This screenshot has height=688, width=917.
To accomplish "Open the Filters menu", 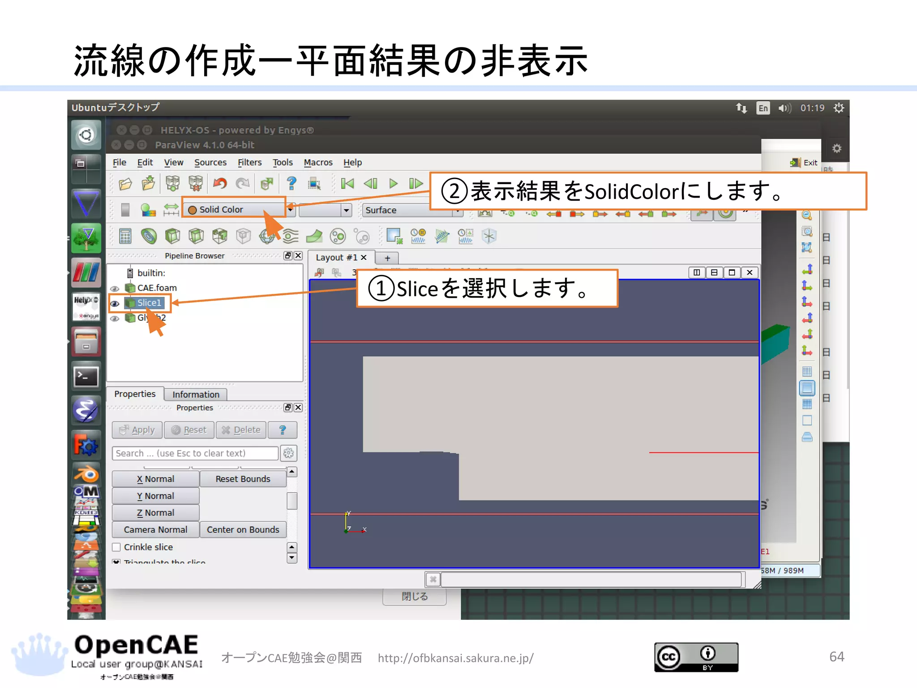I will 249,162.
